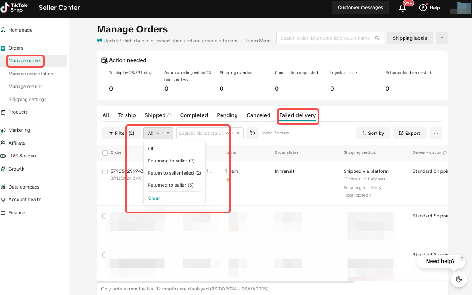Image resolution: width=472 pixels, height=295 pixels.
Task: Close the Need help popup
Action: (462, 258)
